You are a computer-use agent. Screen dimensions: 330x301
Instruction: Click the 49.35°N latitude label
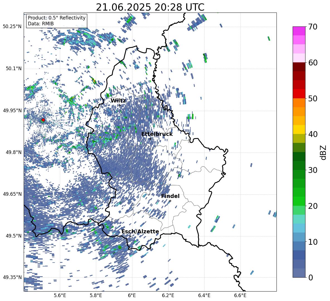click(12, 277)
